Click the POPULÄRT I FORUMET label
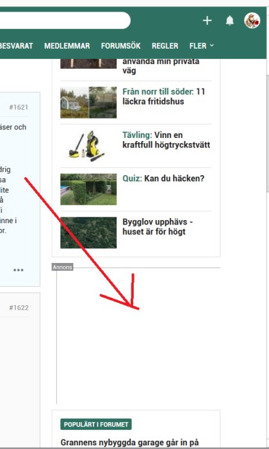This screenshot has height=449, width=269. [96, 424]
